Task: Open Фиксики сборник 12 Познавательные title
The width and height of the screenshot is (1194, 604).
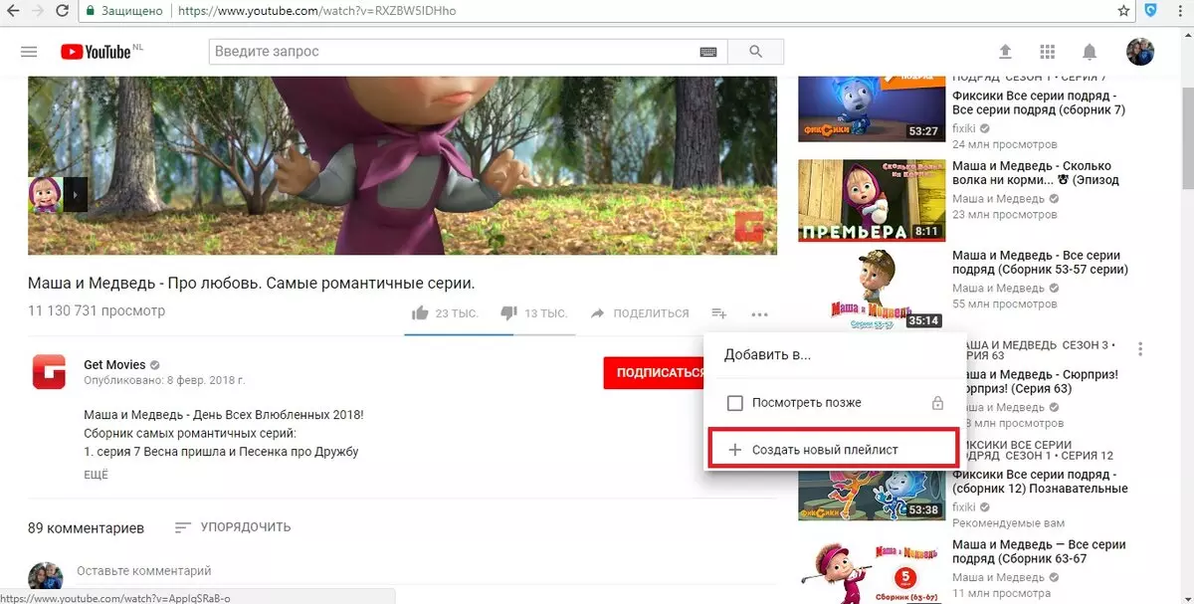Action: point(1040,482)
